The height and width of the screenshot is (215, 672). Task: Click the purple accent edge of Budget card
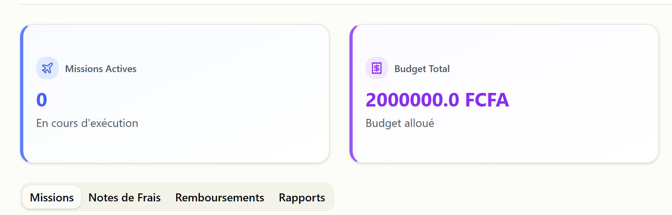point(351,94)
